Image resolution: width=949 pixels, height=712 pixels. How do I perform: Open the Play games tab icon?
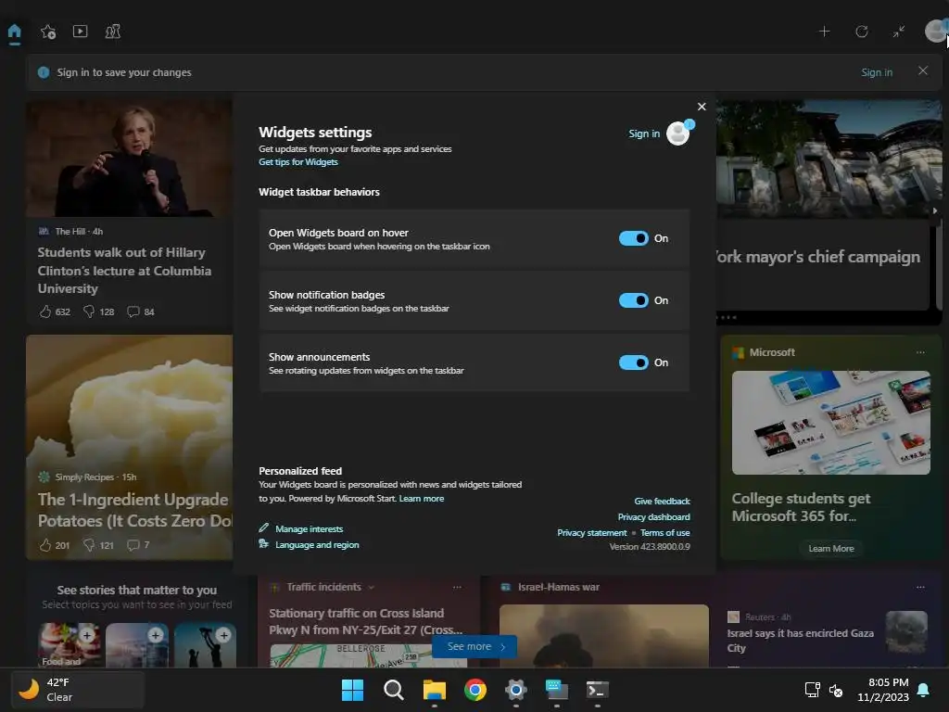(112, 32)
